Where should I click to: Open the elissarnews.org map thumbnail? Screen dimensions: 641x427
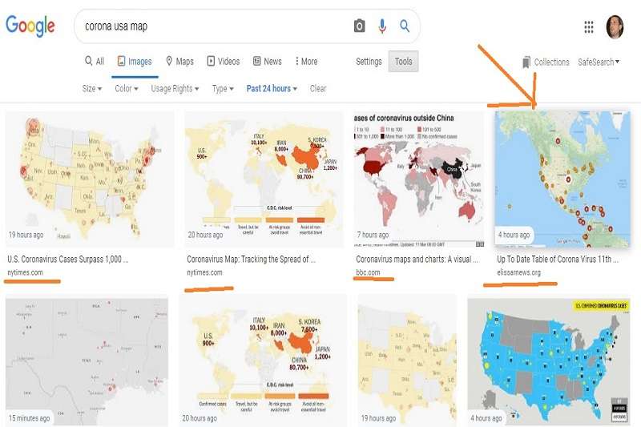coord(562,179)
